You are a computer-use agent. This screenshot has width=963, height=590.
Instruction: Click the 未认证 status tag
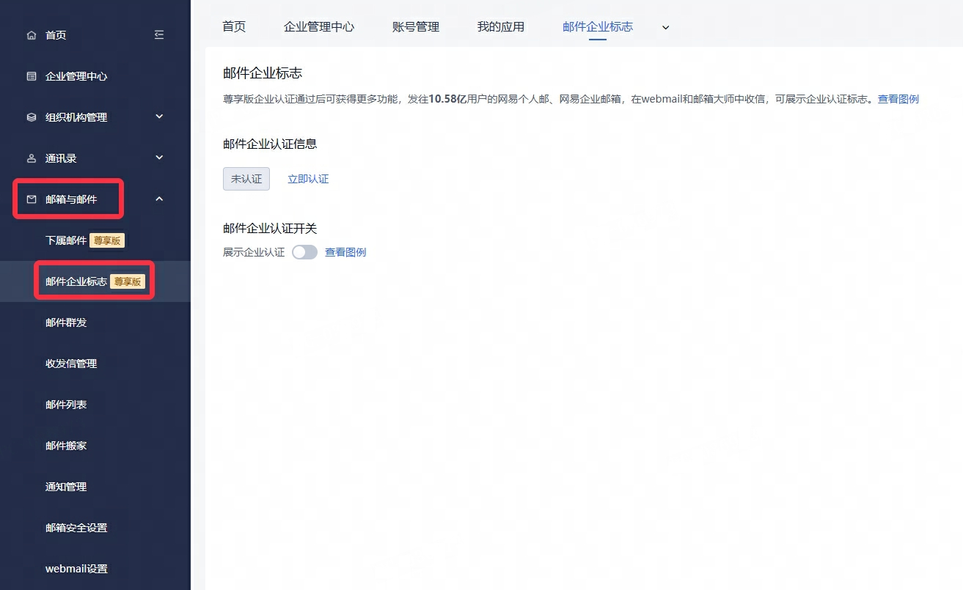point(246,179)
